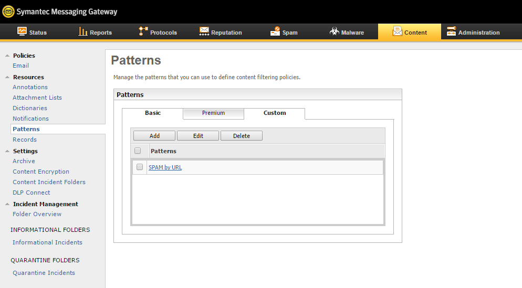This screenshot has width=522, height=288.
Task: Select the Custom patterns tab
Action: pos(275,113)
